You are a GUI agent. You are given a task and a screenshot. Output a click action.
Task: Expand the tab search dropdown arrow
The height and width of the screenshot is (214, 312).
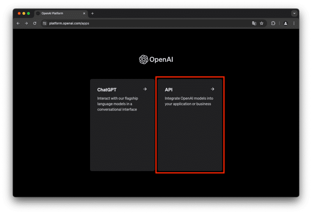294,13
